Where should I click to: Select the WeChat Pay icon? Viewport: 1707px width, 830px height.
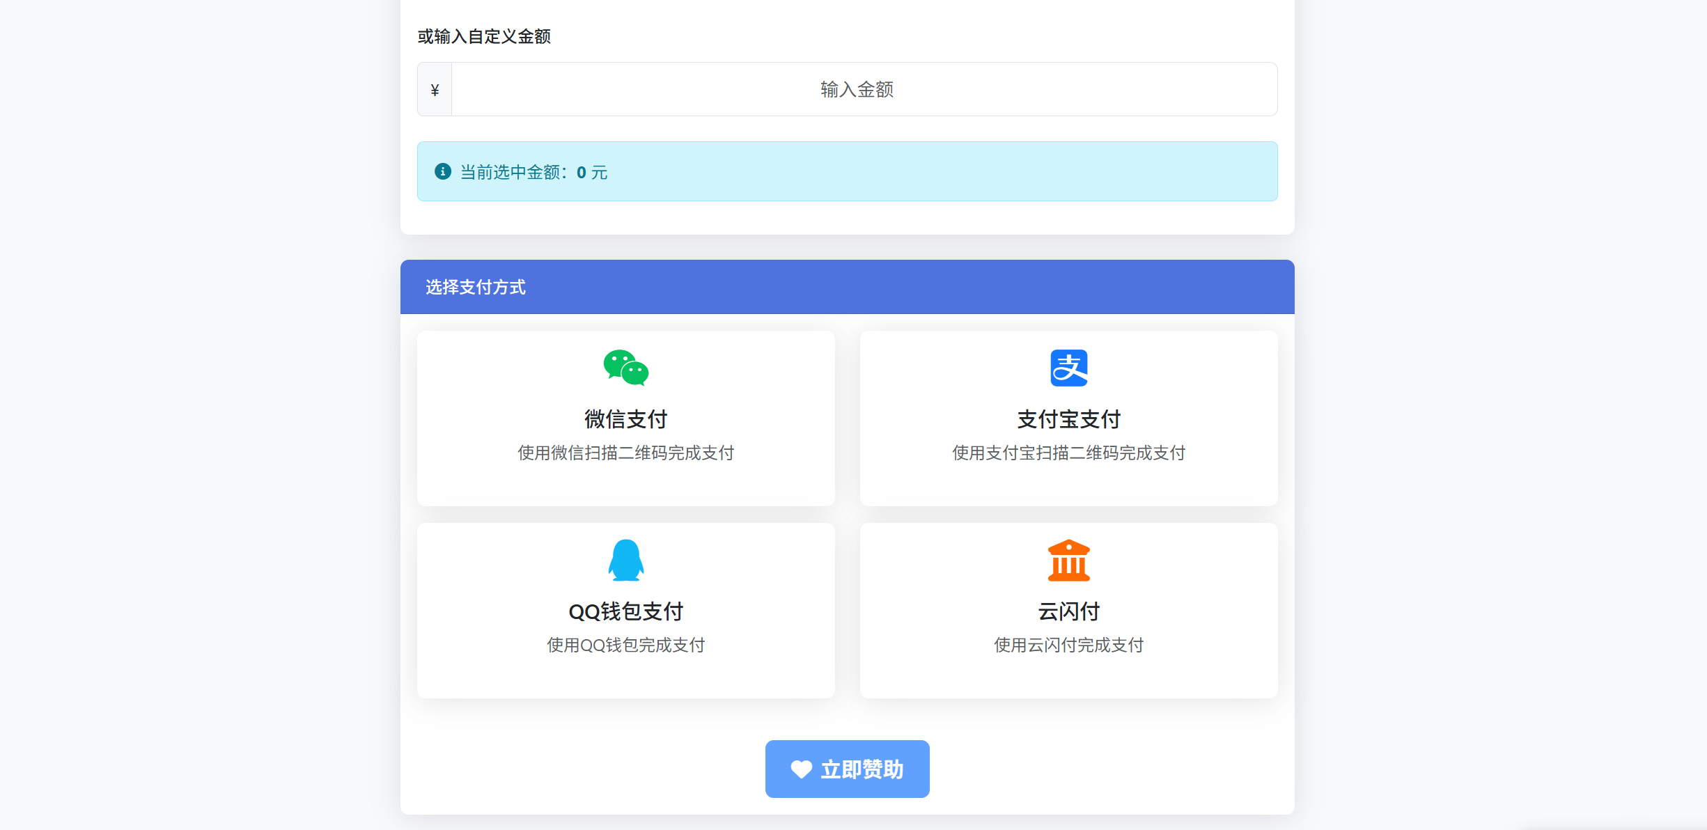(625, 367)
